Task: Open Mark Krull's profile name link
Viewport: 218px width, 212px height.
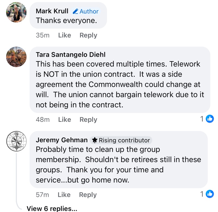Action: tap(52, 11)
